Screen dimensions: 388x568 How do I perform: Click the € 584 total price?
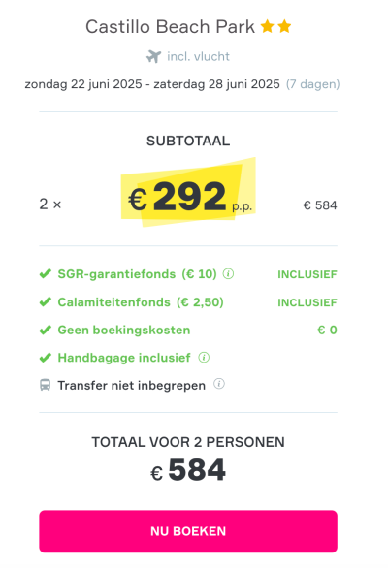[x=188, y=470]
